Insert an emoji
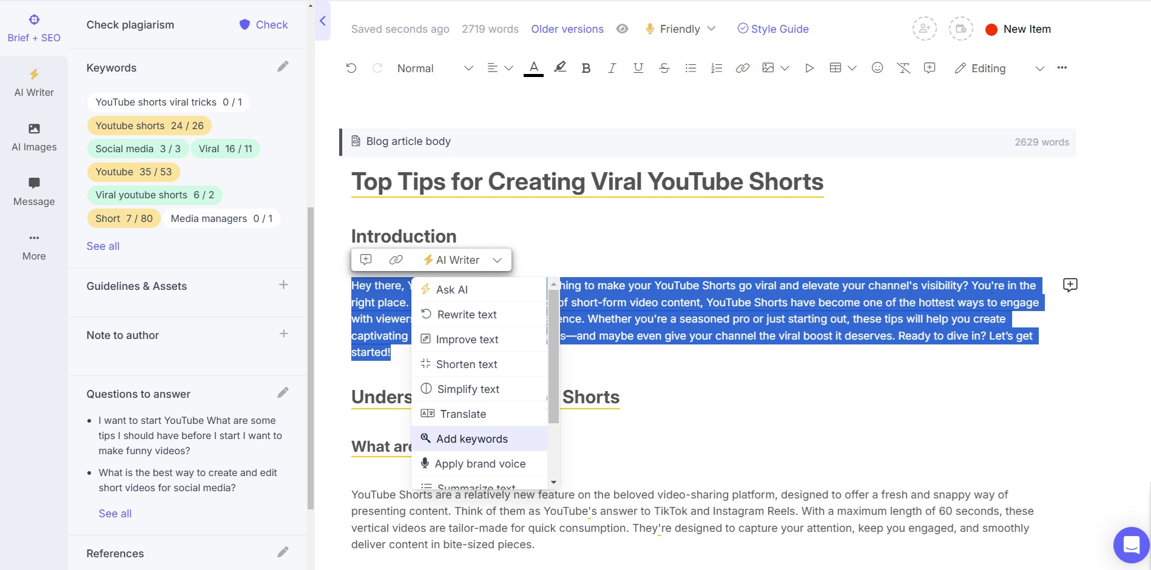 coord(877,67)
